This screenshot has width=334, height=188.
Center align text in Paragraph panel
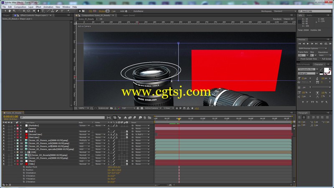click(x=304, y=117)
